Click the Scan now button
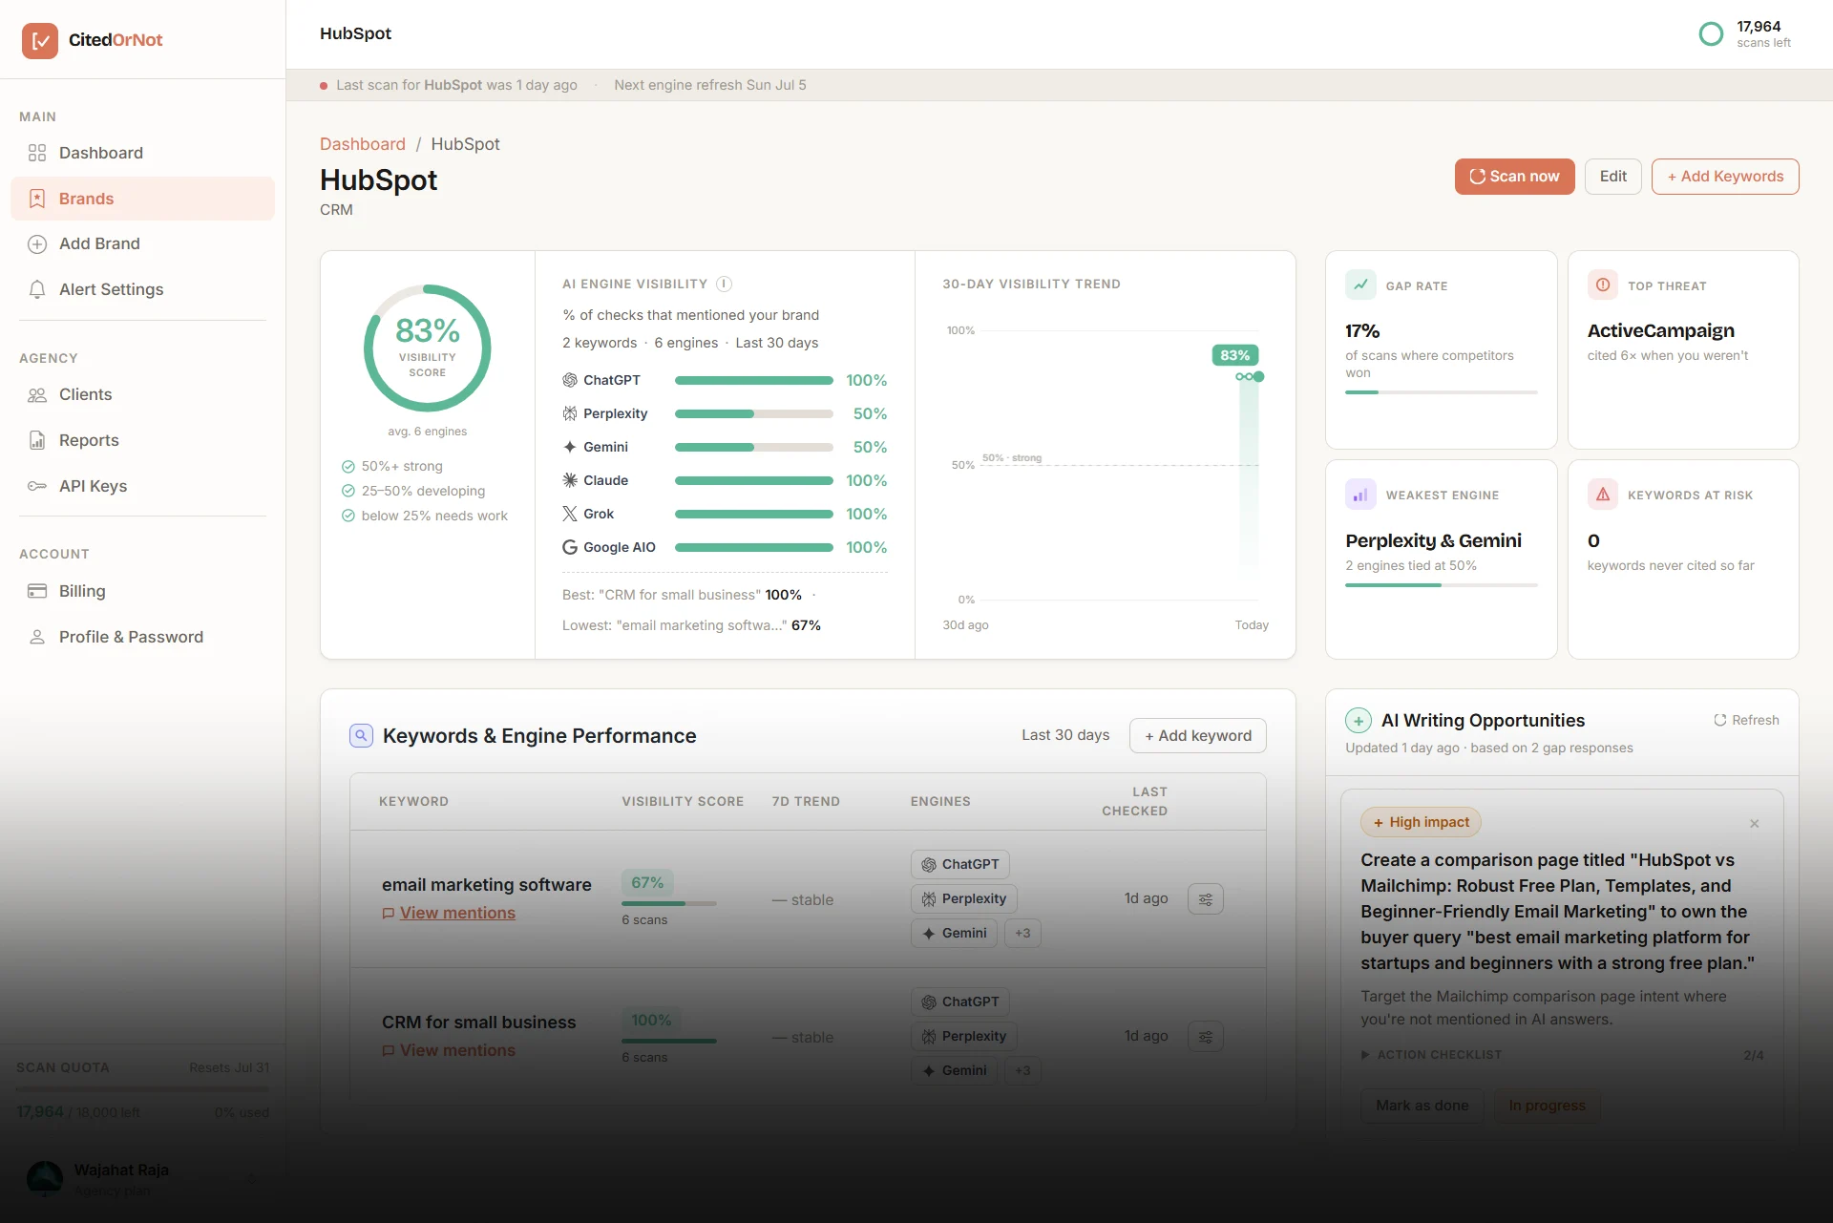 1514,177
